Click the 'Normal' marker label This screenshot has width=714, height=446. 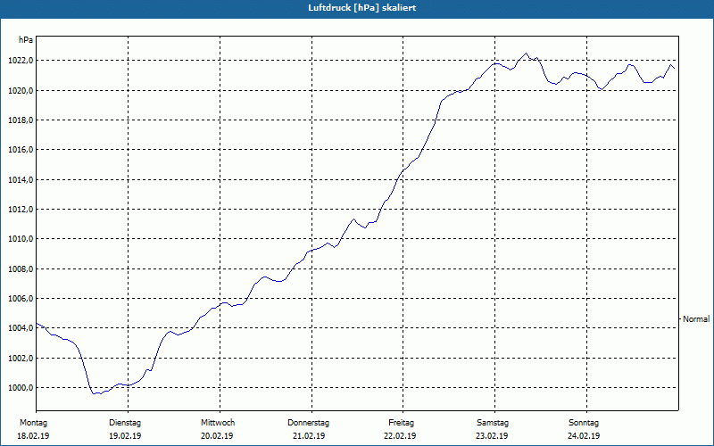[696, 319]
